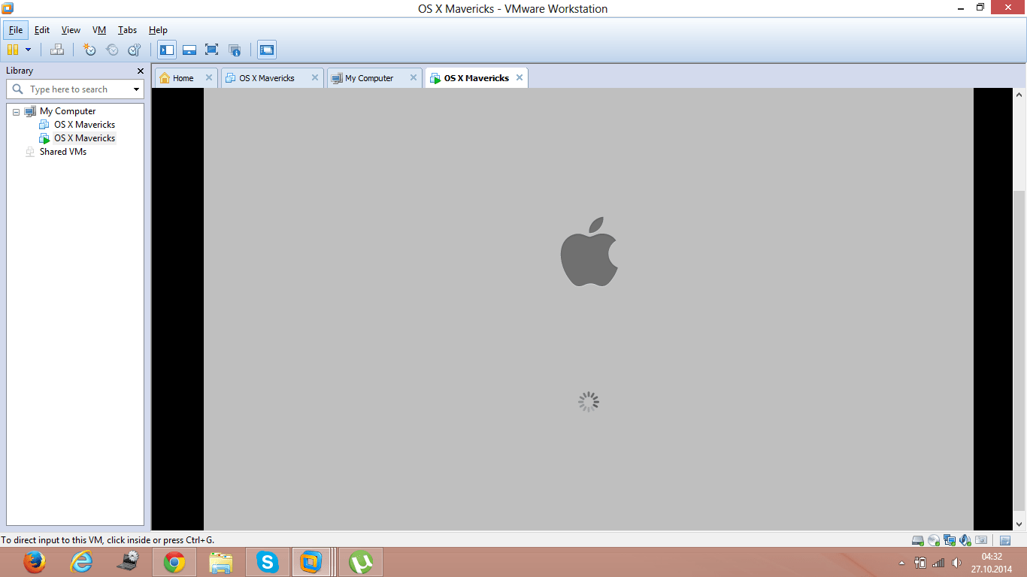Viewport: 1027px width, 577px height.
Task: Toggle the console view toolbar button
Action: [x=266, y=50]
